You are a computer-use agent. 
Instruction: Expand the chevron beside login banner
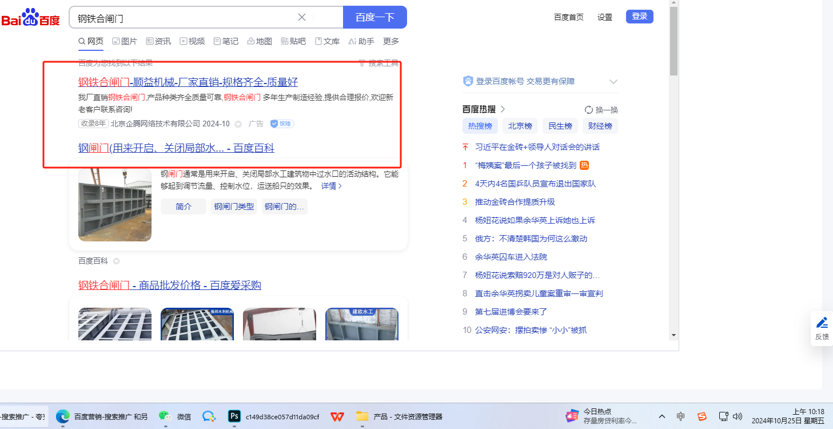point(613,82)
